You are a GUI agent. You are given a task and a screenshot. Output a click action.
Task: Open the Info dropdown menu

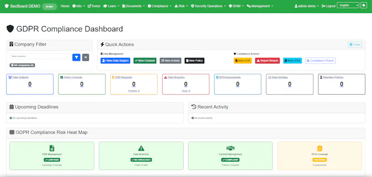(78, 6)
